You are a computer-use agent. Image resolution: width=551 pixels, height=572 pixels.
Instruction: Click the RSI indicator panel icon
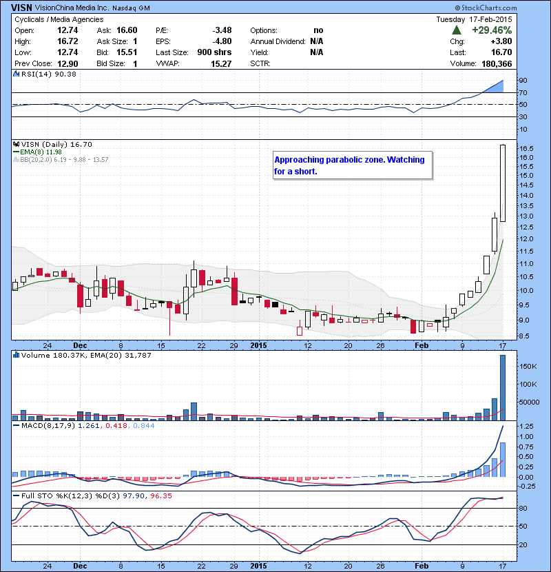pyautogui.click(x=16, y=74)
